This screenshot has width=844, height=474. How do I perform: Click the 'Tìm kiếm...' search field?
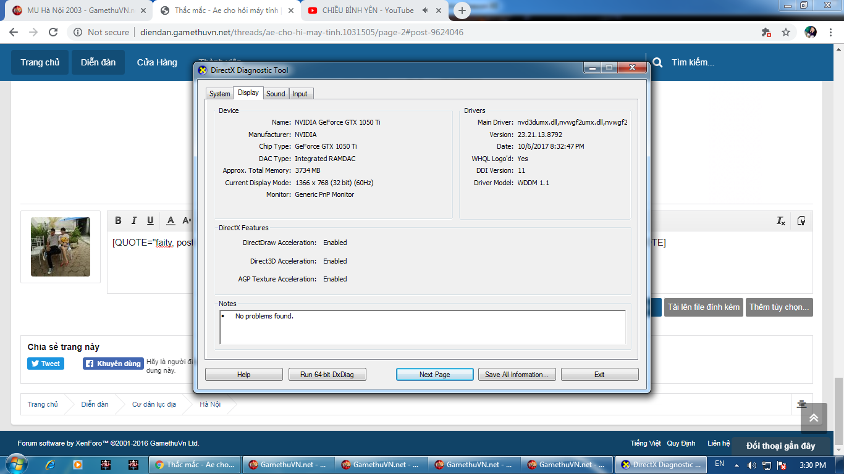coord(693,62)
